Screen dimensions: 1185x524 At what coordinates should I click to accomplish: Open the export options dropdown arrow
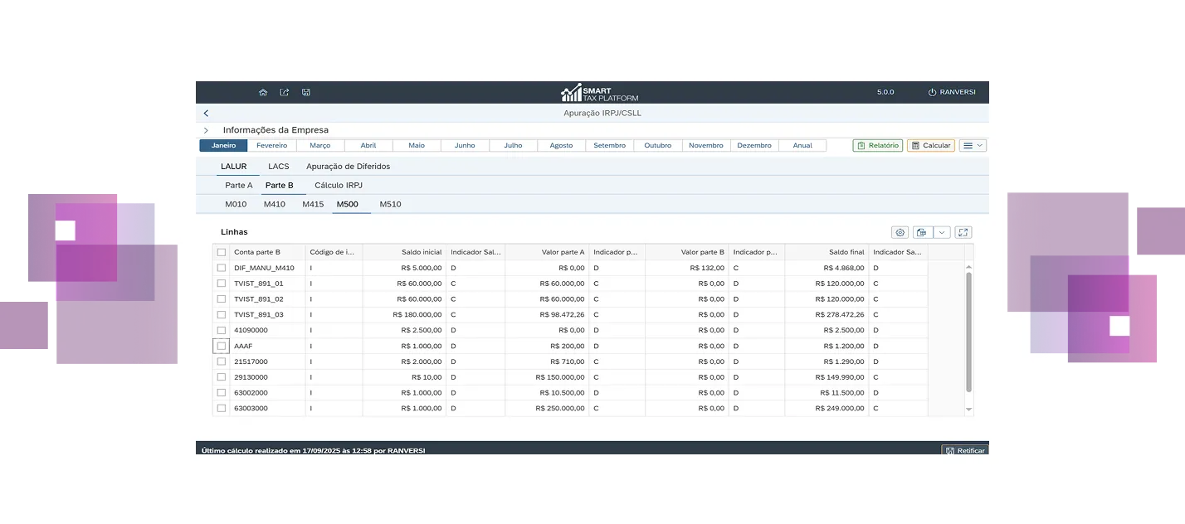point(942,232)
